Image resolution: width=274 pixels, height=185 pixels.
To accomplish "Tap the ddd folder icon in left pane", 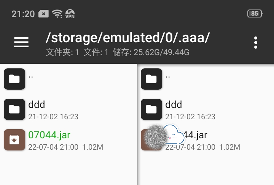I will pyautogui.click(x=14, y=109).
